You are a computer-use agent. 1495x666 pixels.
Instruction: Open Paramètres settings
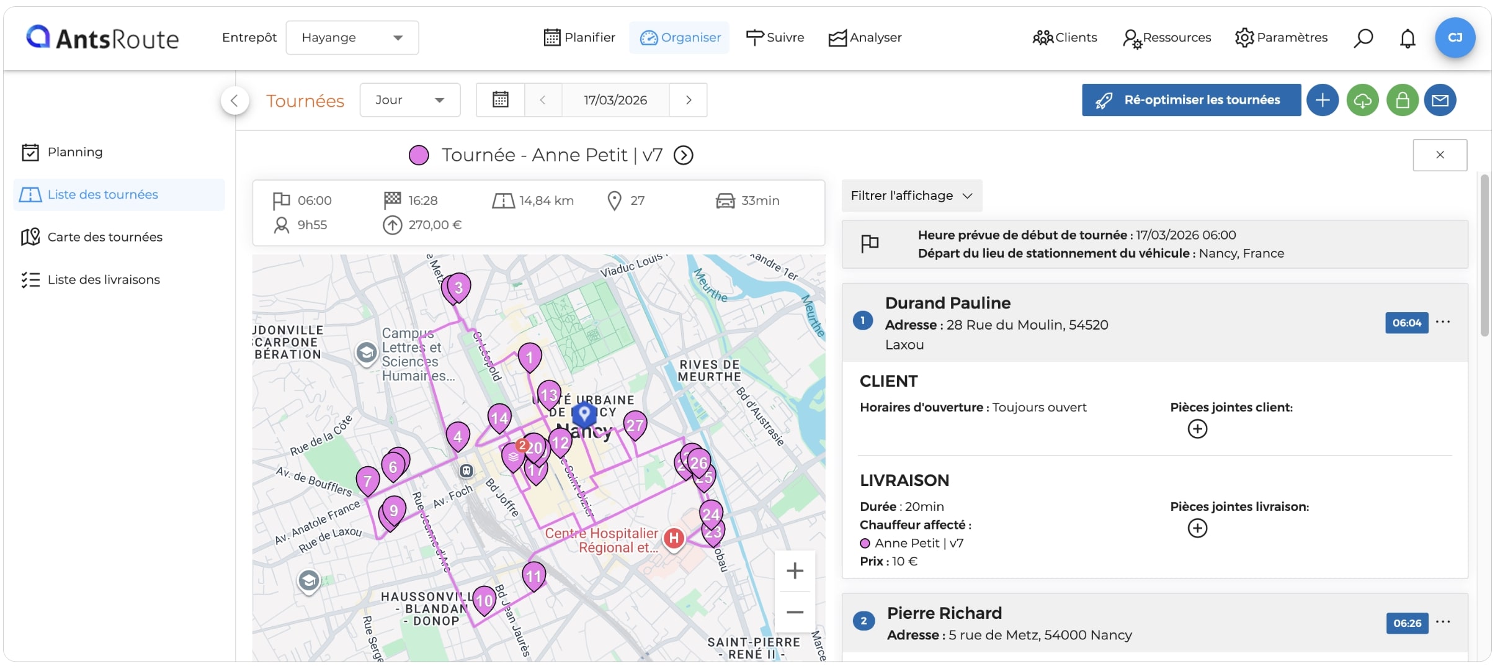tap(1281, 38)
